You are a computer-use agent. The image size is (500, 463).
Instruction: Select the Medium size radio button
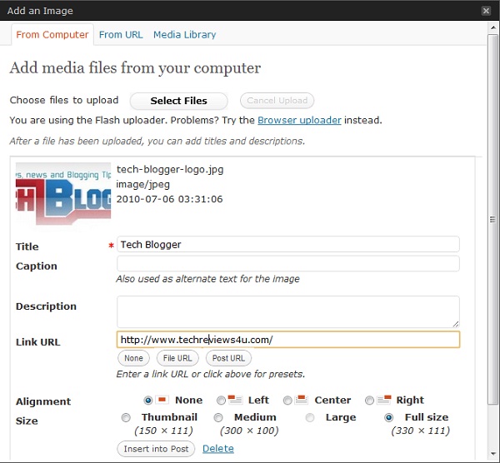(218, 417)
